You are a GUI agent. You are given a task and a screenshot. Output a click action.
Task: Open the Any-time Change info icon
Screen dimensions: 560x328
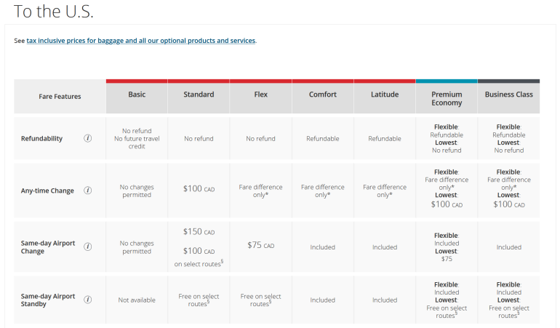pyautogui.click(x=88, y=191)
